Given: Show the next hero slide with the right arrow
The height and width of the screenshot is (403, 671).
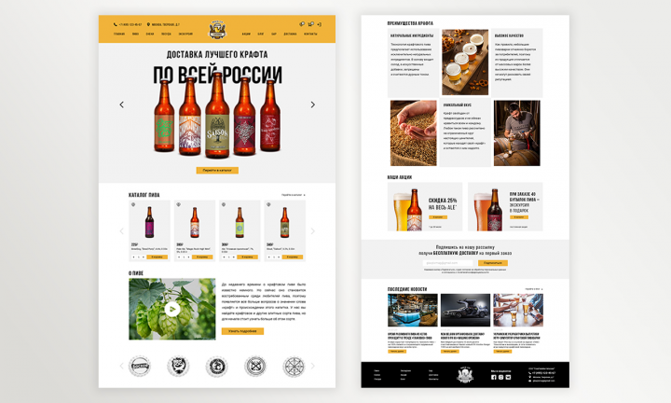Looking at the screenshot, I should (x=313, y=104).
